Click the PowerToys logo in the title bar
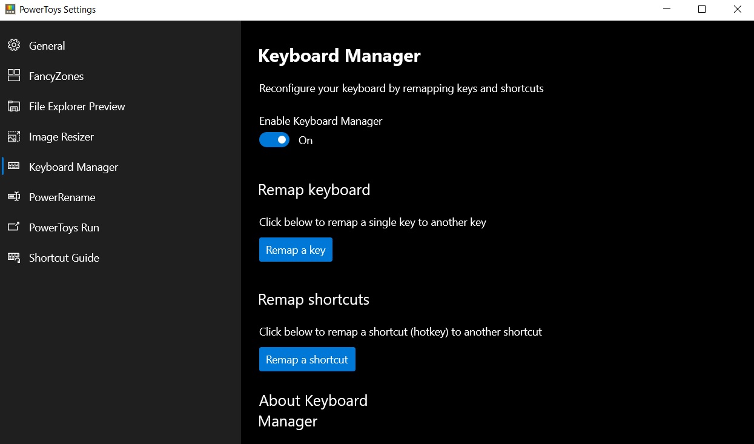The width and height of the screenshot is (754, 444). (10, 10)
